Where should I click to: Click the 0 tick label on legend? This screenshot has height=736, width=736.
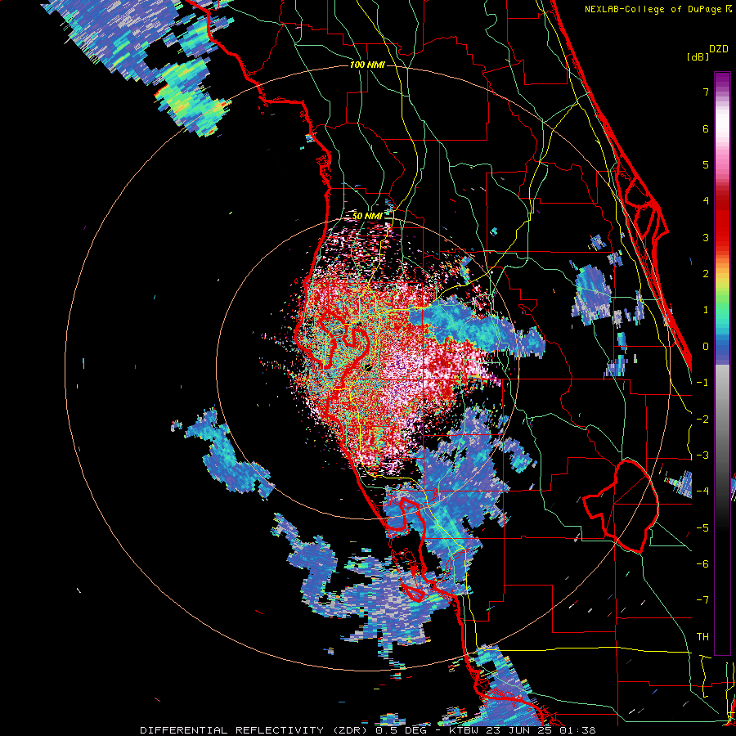pyautogui.click(x=706, y=347)
